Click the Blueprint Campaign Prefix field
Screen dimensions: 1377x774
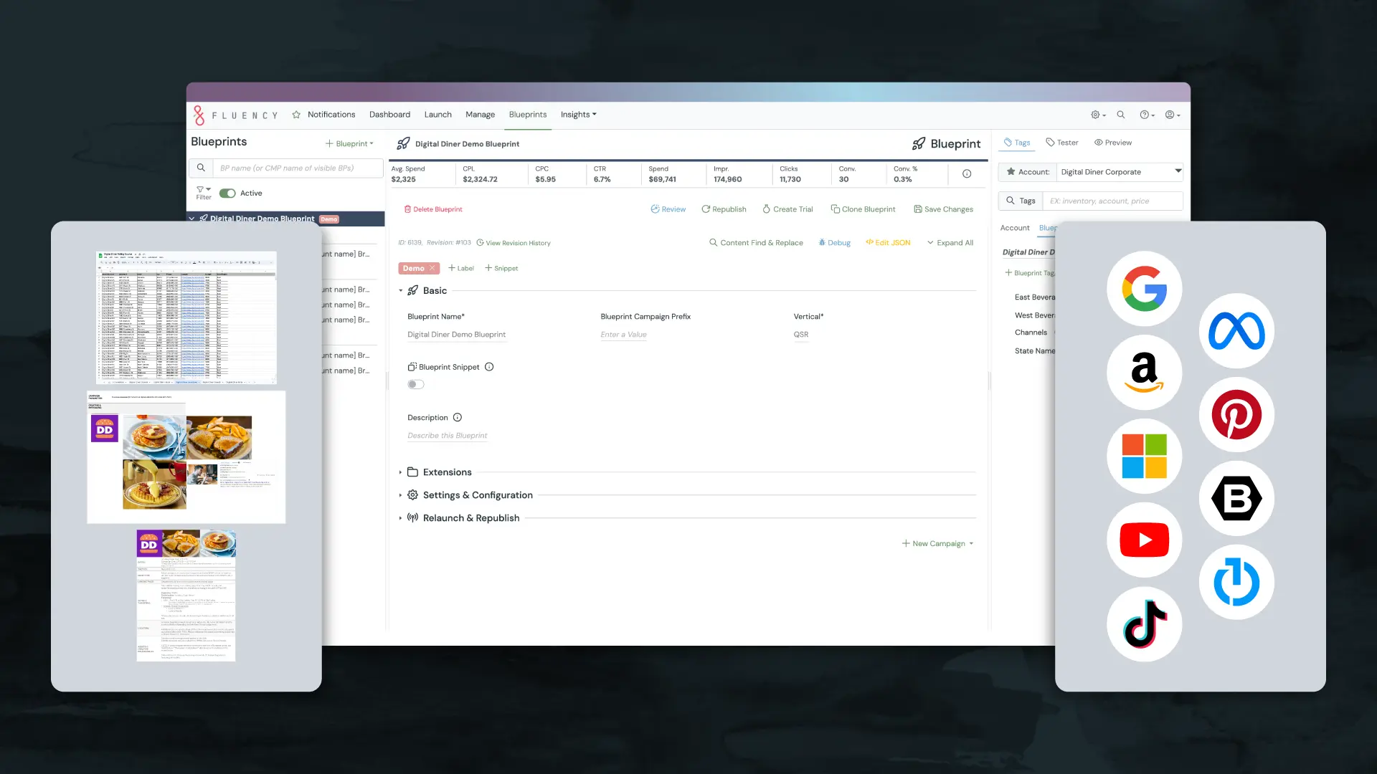623,335
